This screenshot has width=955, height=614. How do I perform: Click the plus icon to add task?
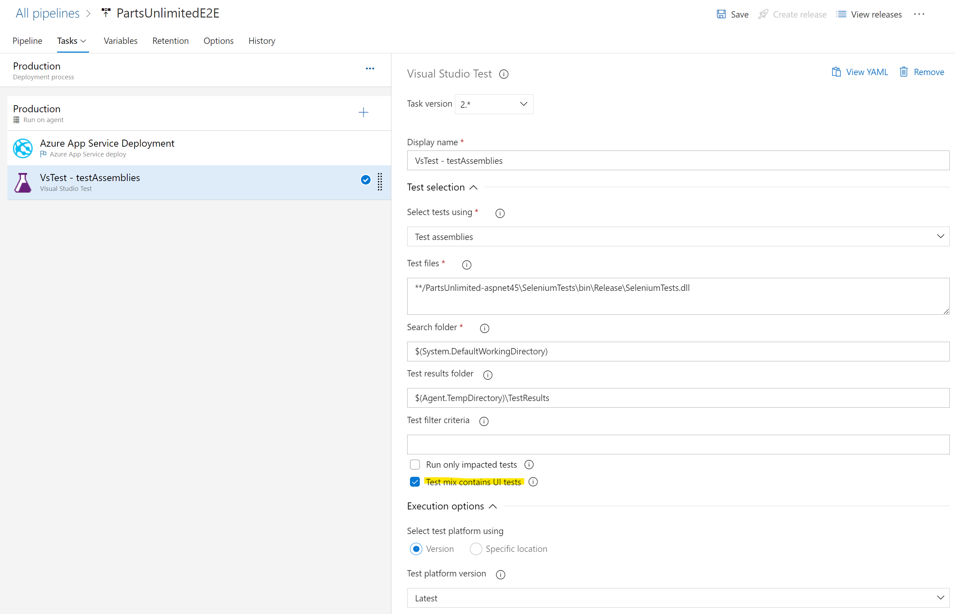pyautogui.click(x=363, y=112)
